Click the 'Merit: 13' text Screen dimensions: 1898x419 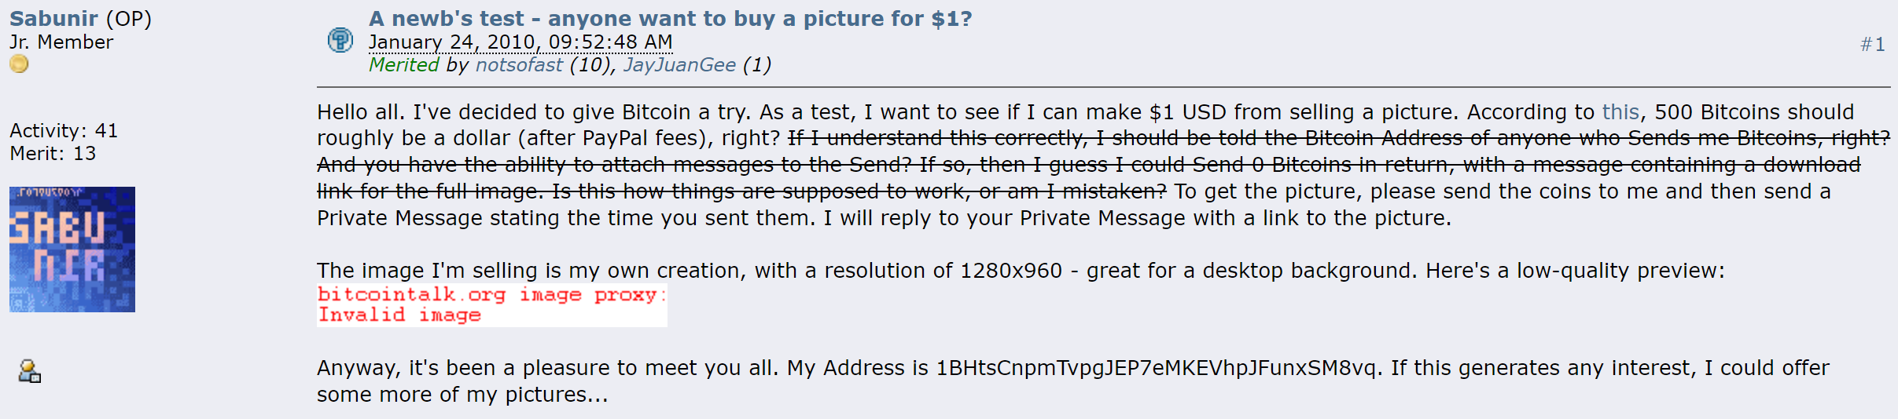(53, 154)
